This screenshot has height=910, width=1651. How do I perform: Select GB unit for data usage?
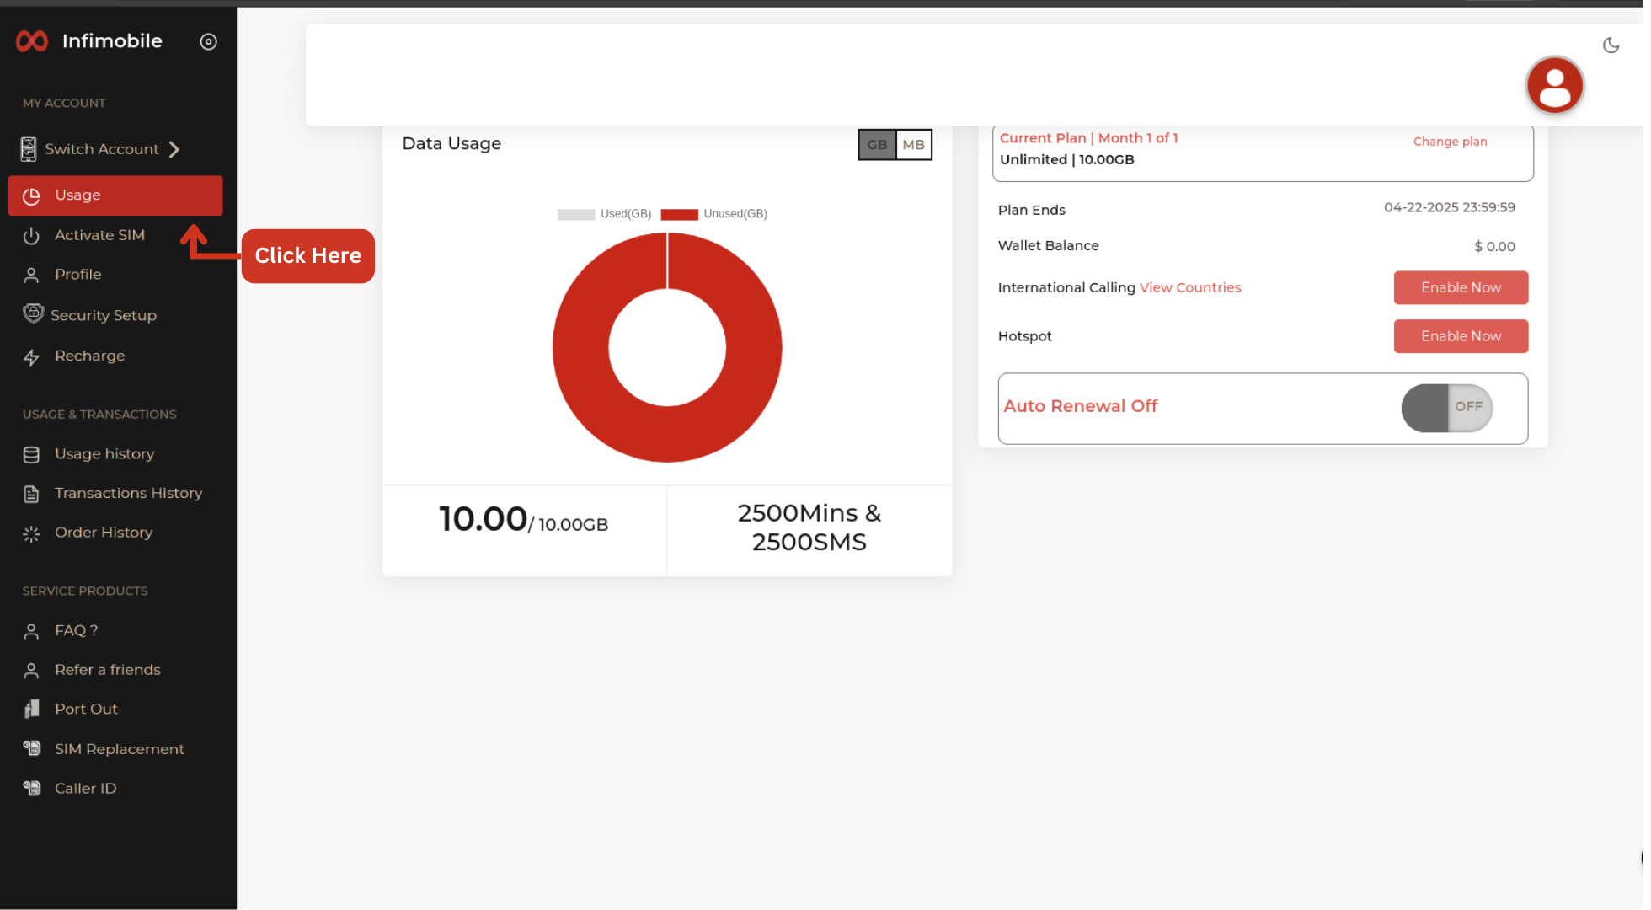(x=877, y=145)
